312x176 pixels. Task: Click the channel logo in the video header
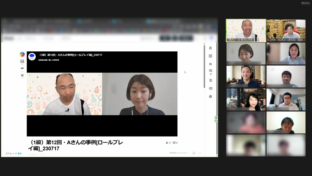[x=32, y=57]
